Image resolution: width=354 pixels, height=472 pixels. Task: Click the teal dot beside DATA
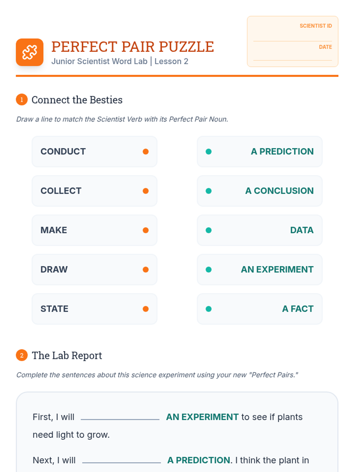tap(209, 230)
